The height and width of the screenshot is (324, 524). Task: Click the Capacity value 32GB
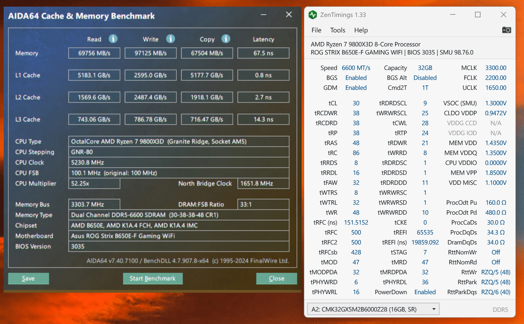tap(425, 68)
